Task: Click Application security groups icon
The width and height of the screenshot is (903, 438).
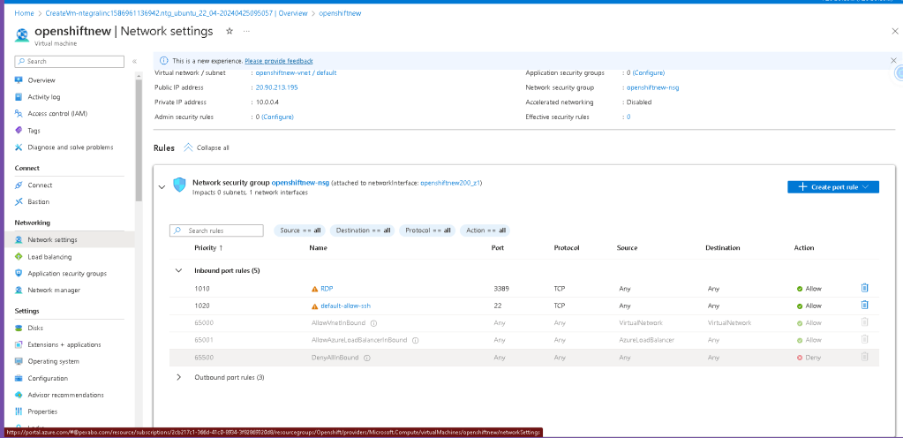Action: [19, 273]
